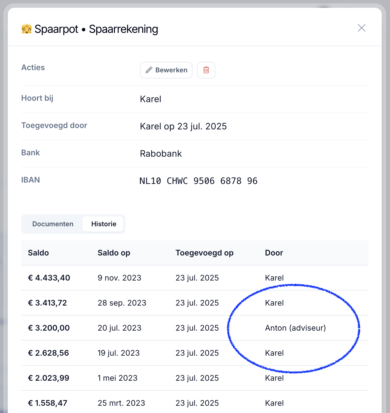Select the € 2.023,99 balance cell
The image size is (390, 413).
point(49,378)
